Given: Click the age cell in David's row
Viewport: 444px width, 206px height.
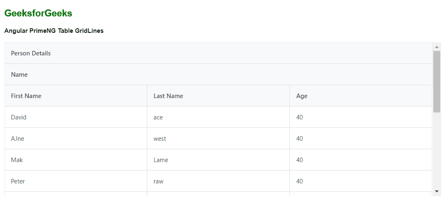Looking at the screenshot, I should tap(299, 117).
